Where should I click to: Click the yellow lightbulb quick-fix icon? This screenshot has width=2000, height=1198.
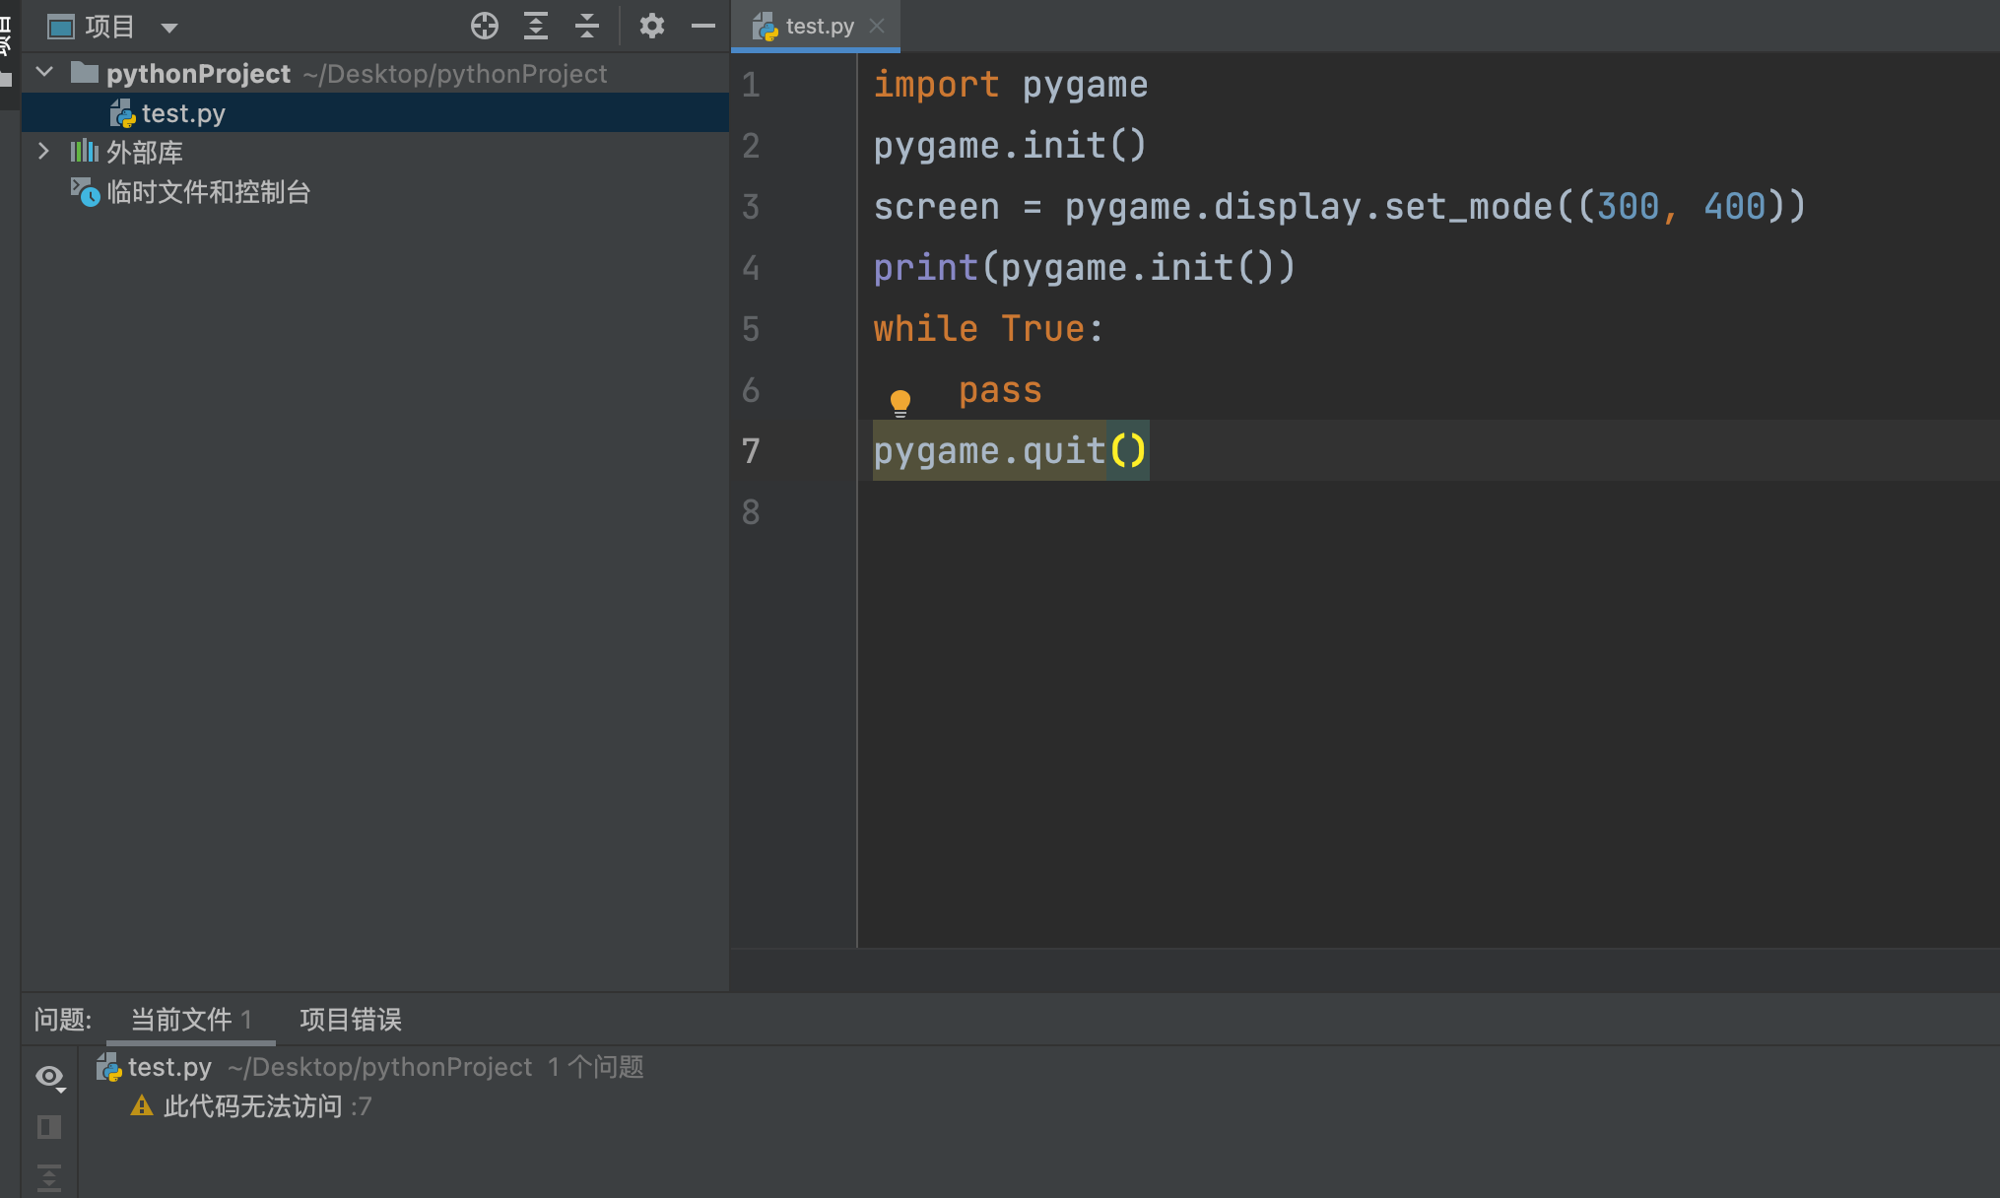coord(900,402)
